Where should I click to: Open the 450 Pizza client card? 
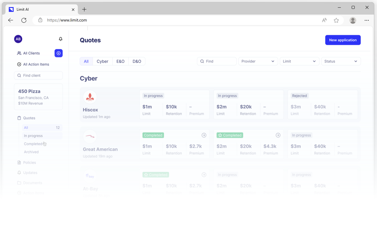pos(38,97)
